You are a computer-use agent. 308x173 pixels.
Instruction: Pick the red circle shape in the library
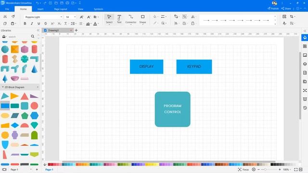34,106
